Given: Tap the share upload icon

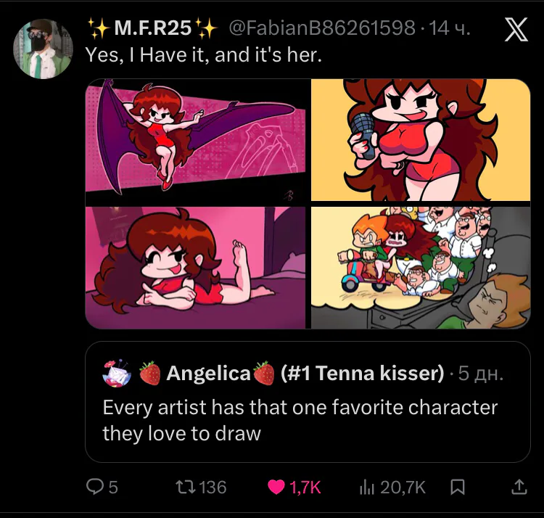Looking at the screenshot, I should point(519,488).
